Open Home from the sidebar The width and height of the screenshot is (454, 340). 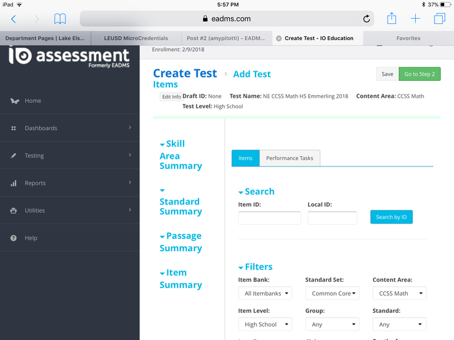[33, 101]
